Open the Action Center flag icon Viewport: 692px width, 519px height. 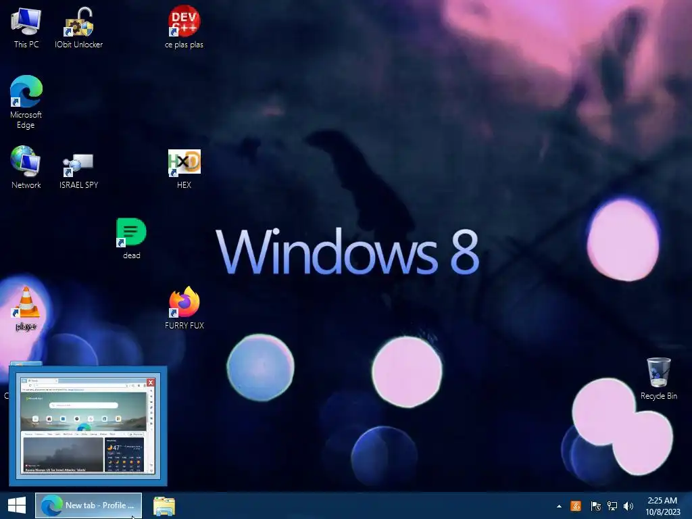(595, 505)
